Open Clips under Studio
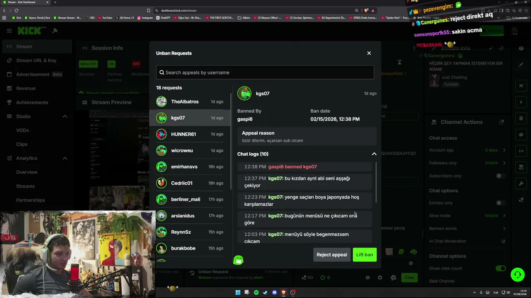Screen dimensions: 531x298 point(22,144)
